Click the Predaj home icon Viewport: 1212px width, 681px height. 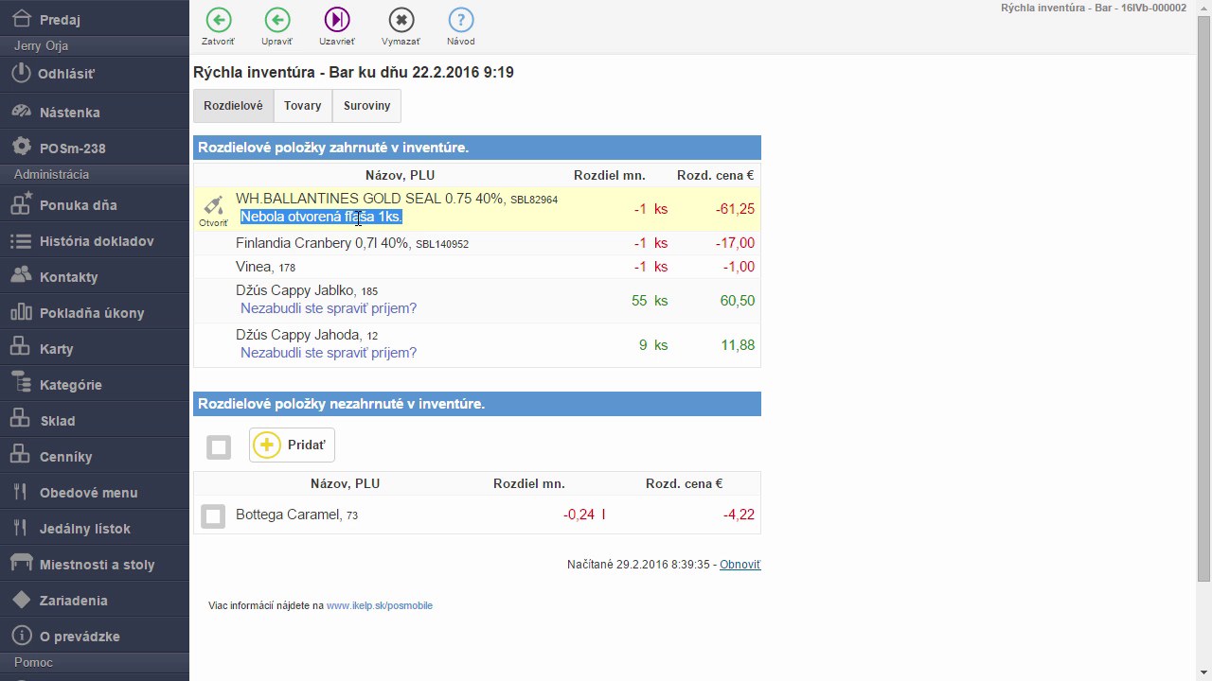(21, 18)
